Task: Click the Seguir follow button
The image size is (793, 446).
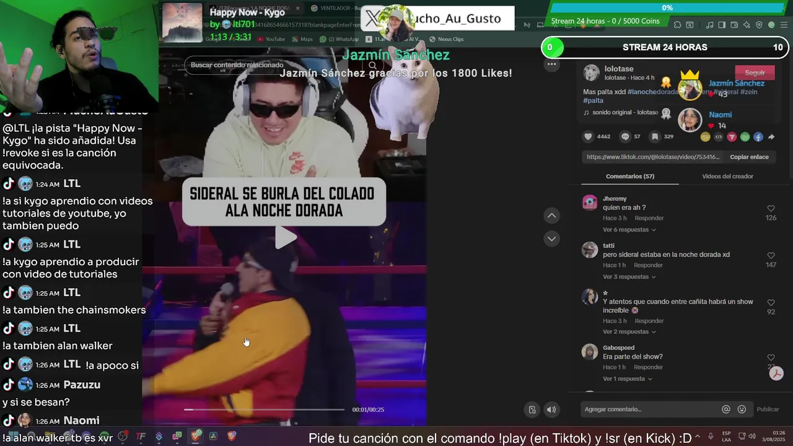Action: (755, 73)
